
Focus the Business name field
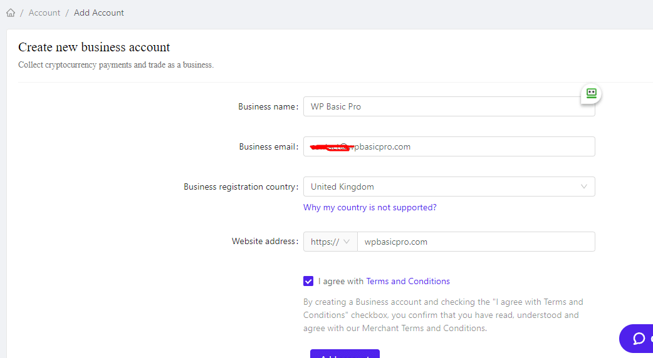(x=449, y=106)
